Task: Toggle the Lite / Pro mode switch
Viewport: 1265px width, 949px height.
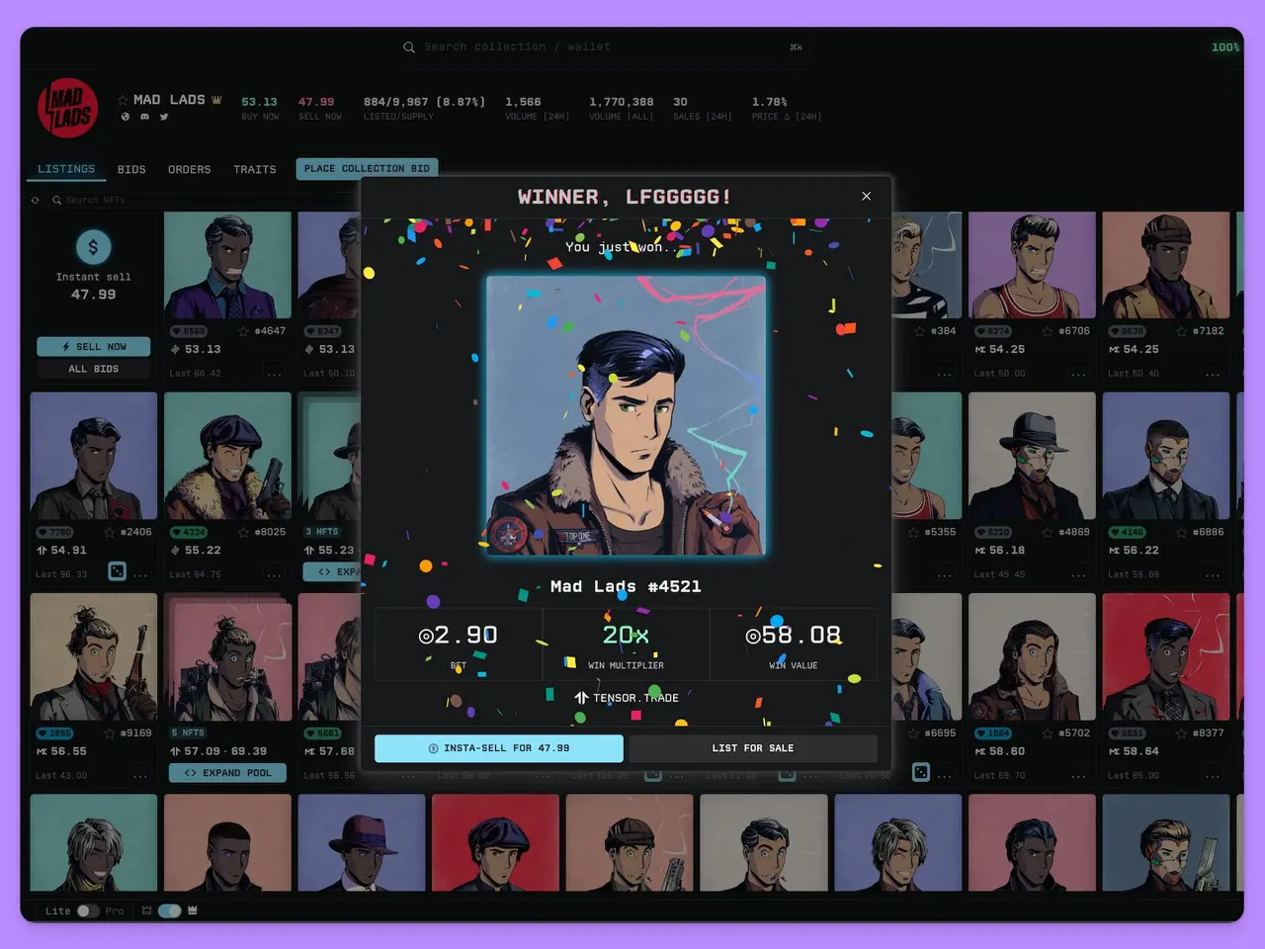Action: [x=88, y=910]
